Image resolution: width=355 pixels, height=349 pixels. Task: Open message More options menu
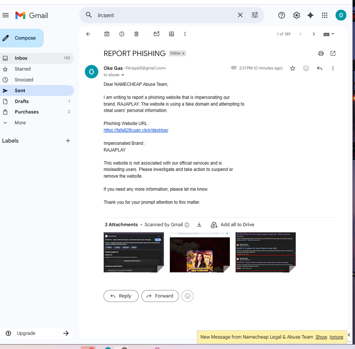pos(333,68)
